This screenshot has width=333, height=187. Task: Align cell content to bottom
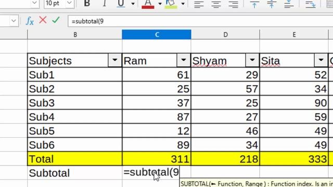tap(289, 4)
